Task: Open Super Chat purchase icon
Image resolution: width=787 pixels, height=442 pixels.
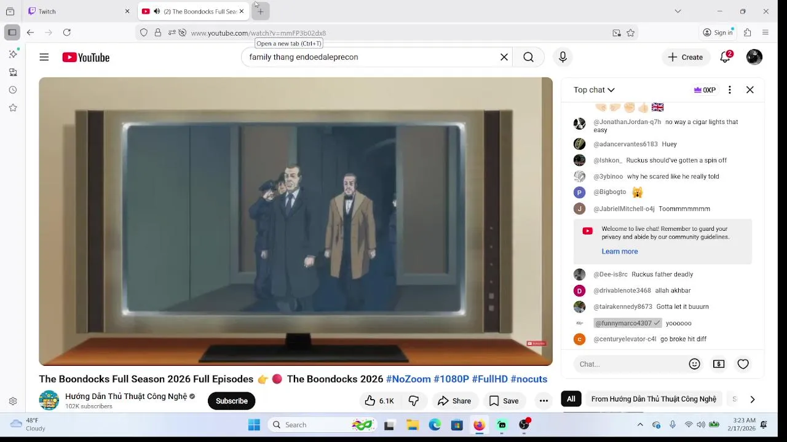Action: (x=718, y=364)
